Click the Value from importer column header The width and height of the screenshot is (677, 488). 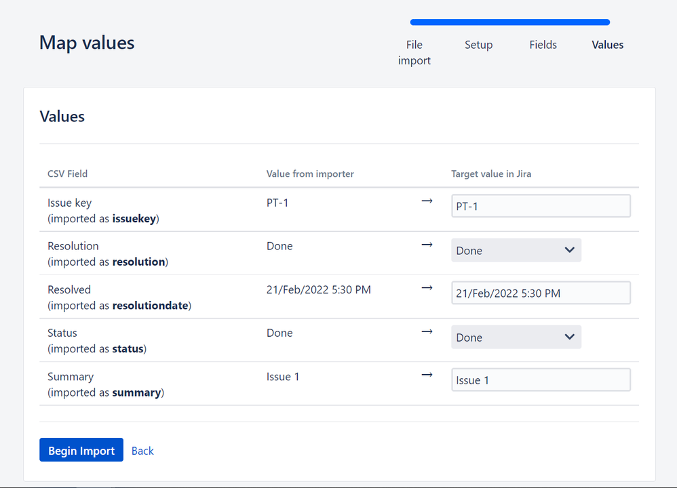310,174
